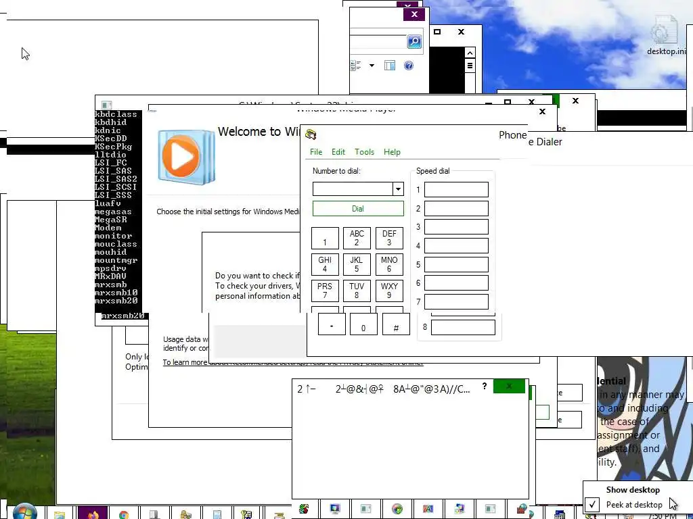Click the purple close button at top

click(x=414, y=14)
